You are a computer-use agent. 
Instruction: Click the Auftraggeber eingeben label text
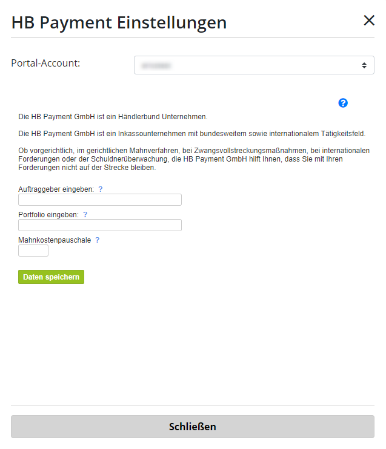pos(56,189)
